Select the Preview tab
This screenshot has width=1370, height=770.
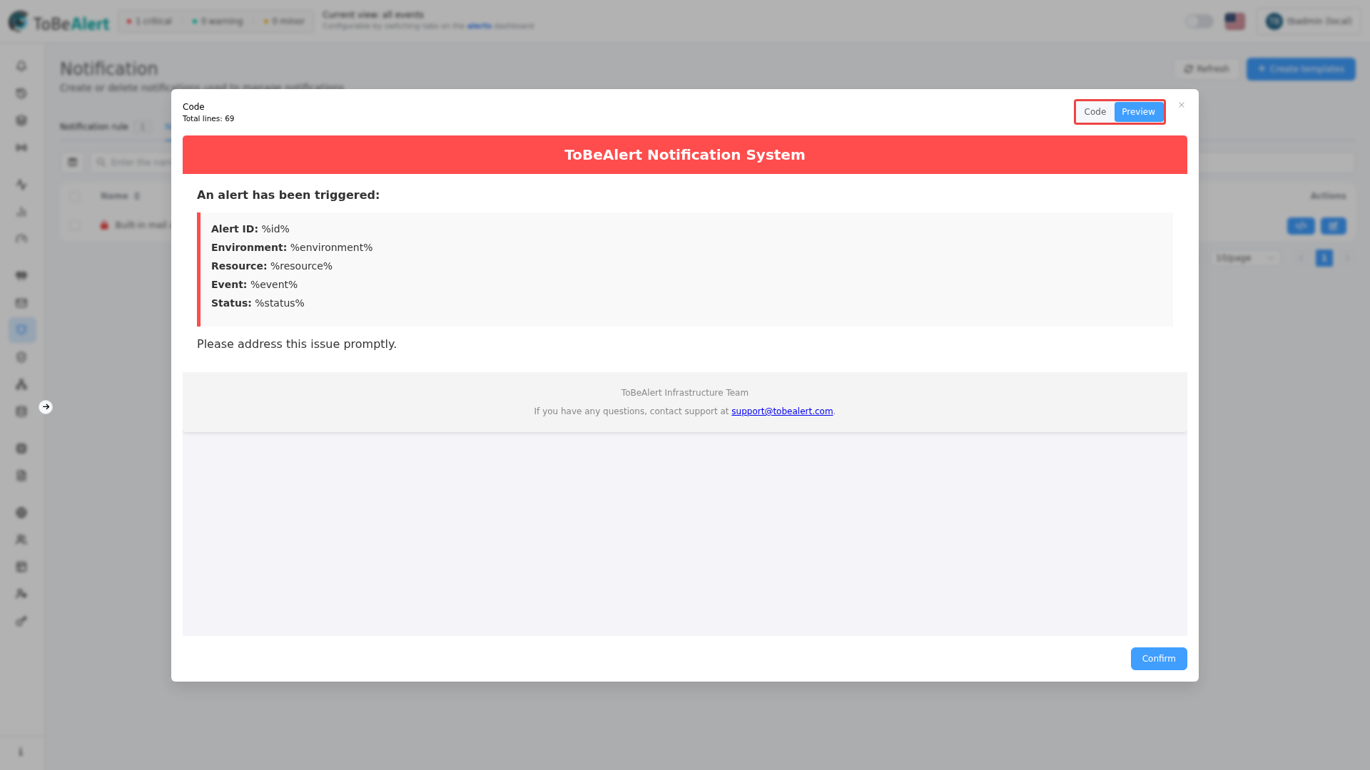1138,112
